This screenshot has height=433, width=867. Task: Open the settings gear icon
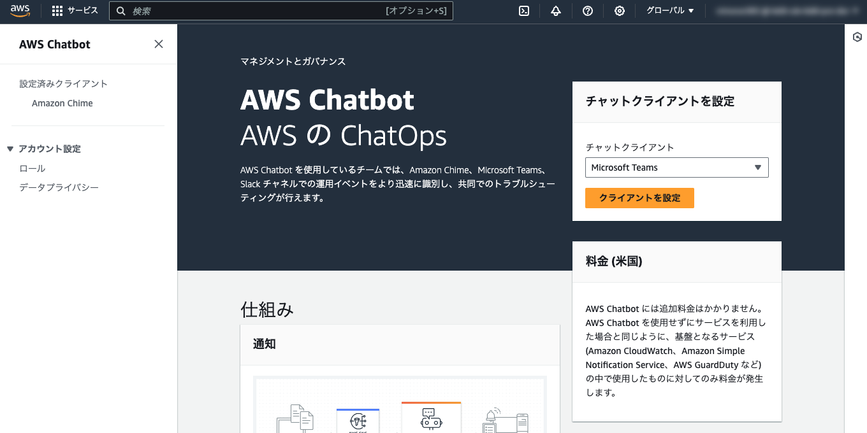pyautogui.click(x=620, y=11)
